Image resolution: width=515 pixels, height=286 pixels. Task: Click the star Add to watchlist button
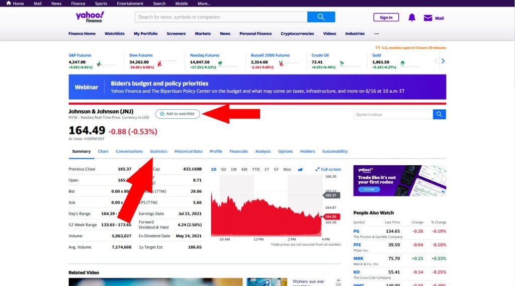pos(178,114)
